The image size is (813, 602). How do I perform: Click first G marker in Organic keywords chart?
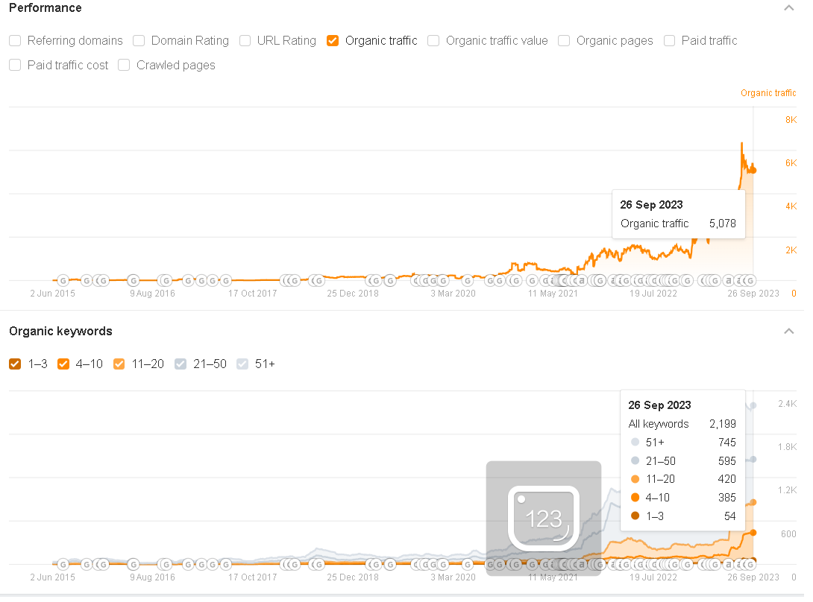point(63,564)
